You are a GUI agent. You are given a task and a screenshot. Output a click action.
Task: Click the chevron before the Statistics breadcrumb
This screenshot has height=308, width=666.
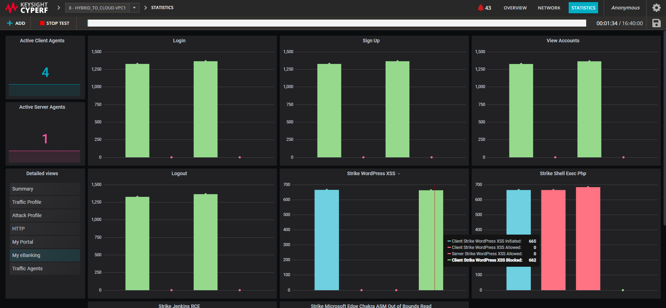[146, 8]
